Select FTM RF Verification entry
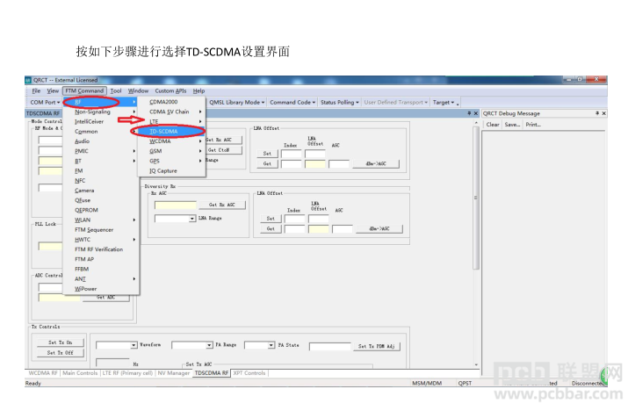The height and width of the screenshot is (418, 628). [x=101, y=249]
